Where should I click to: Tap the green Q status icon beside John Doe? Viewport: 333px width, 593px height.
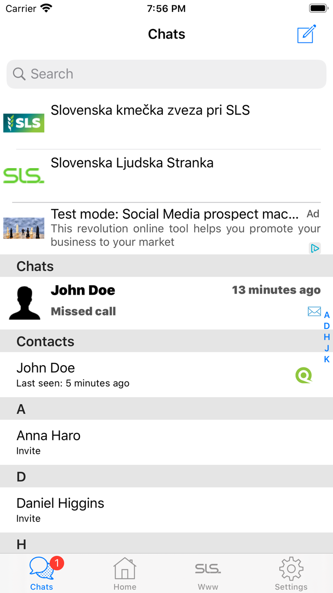click(x=304, y=375)
